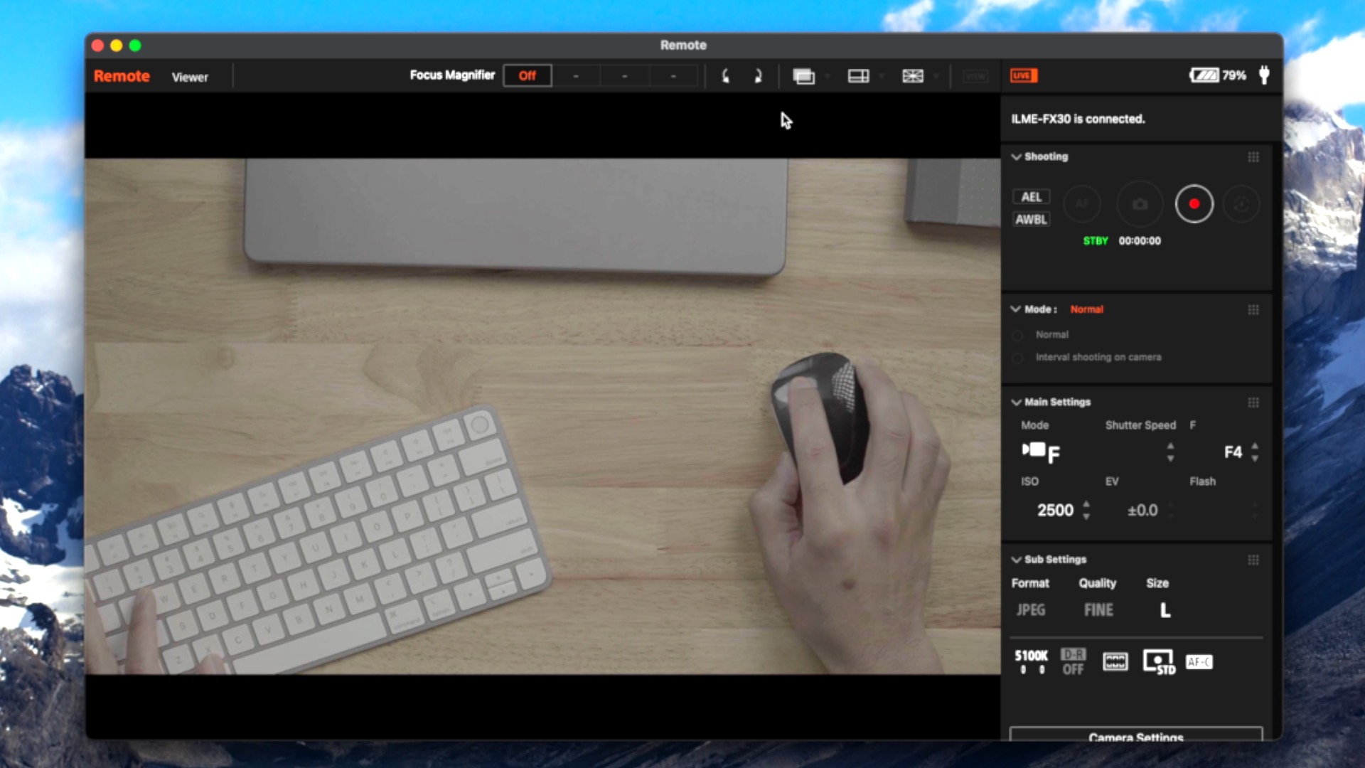Set Focus Magnifier to Off
The height and width of the screenshot is (768, 1365).
click(x=527, y=76)
